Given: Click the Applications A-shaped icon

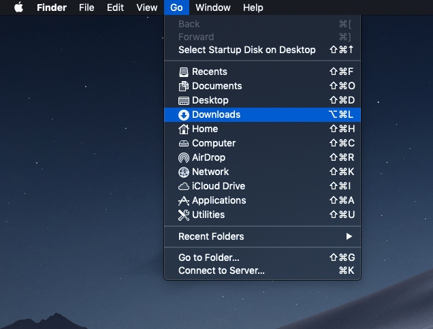Looking at the screenshot, I should click(183, 201).
